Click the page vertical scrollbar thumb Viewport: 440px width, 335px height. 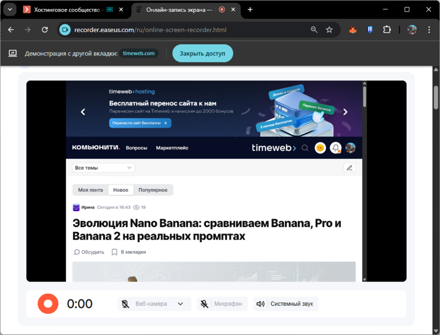point(436,97)
